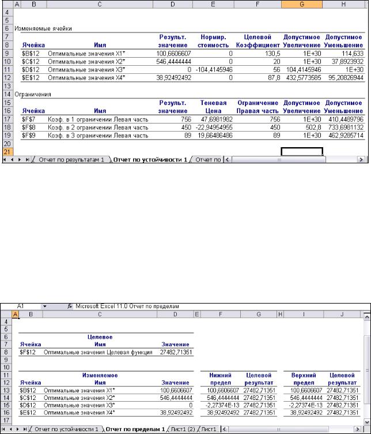Click cell '-104,4145946' reduced cost value

coord(214,69)
